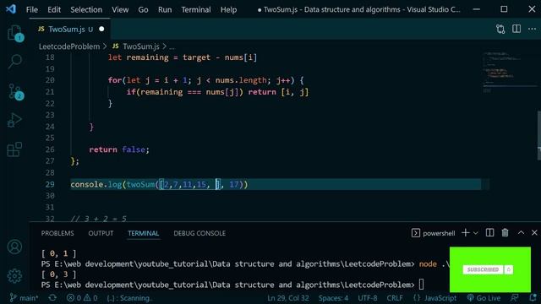
Task: Select the TERMINAL tab
Action: click(x=143, y=233)
